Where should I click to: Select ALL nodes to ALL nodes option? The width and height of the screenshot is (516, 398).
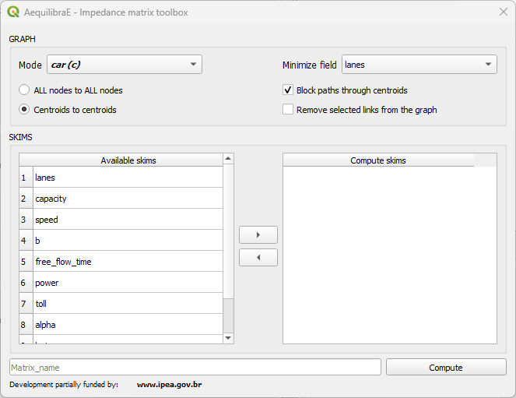(x=24, y=90)
